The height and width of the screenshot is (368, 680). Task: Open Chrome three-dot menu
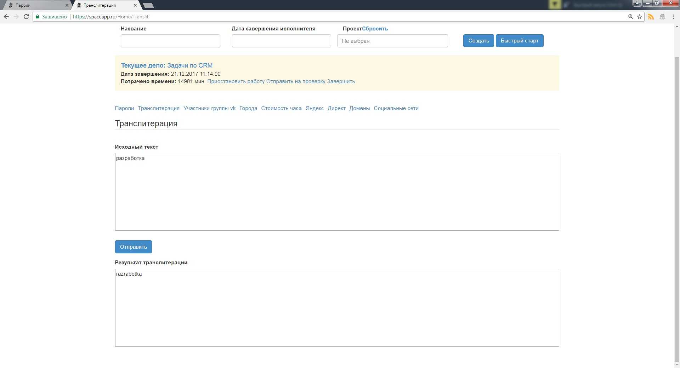click(x=674, y=17)
